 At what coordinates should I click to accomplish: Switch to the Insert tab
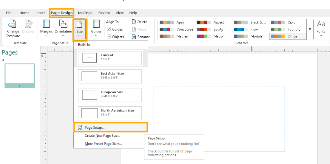click(40, 13)
